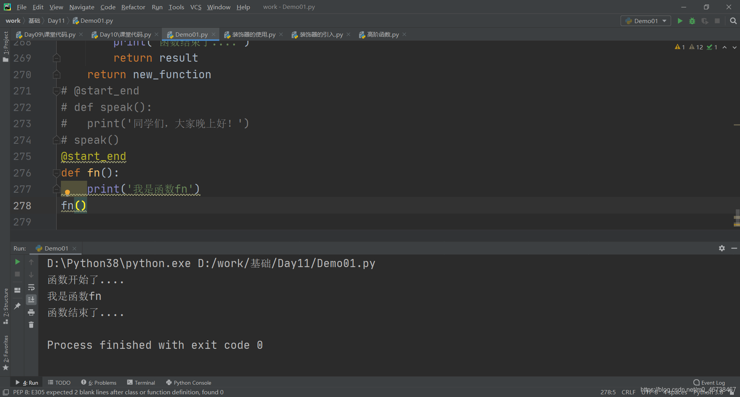Image resolution: width=740 pixels, height=397 pixels.
Task: Open the Python Console
Action: point(188,382)
